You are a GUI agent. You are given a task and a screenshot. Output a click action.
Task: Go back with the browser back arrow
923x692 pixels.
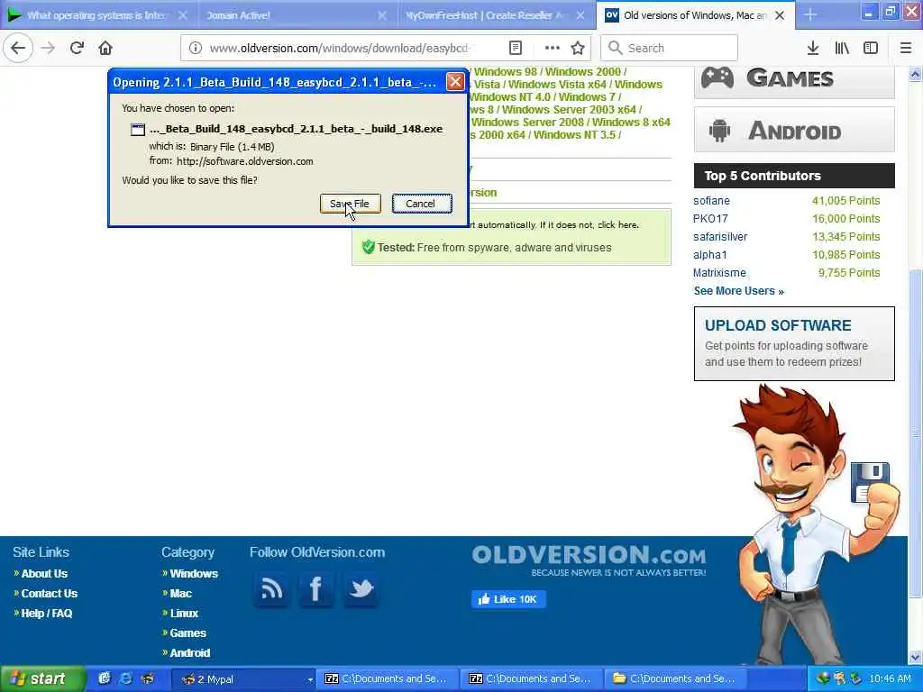18,48
